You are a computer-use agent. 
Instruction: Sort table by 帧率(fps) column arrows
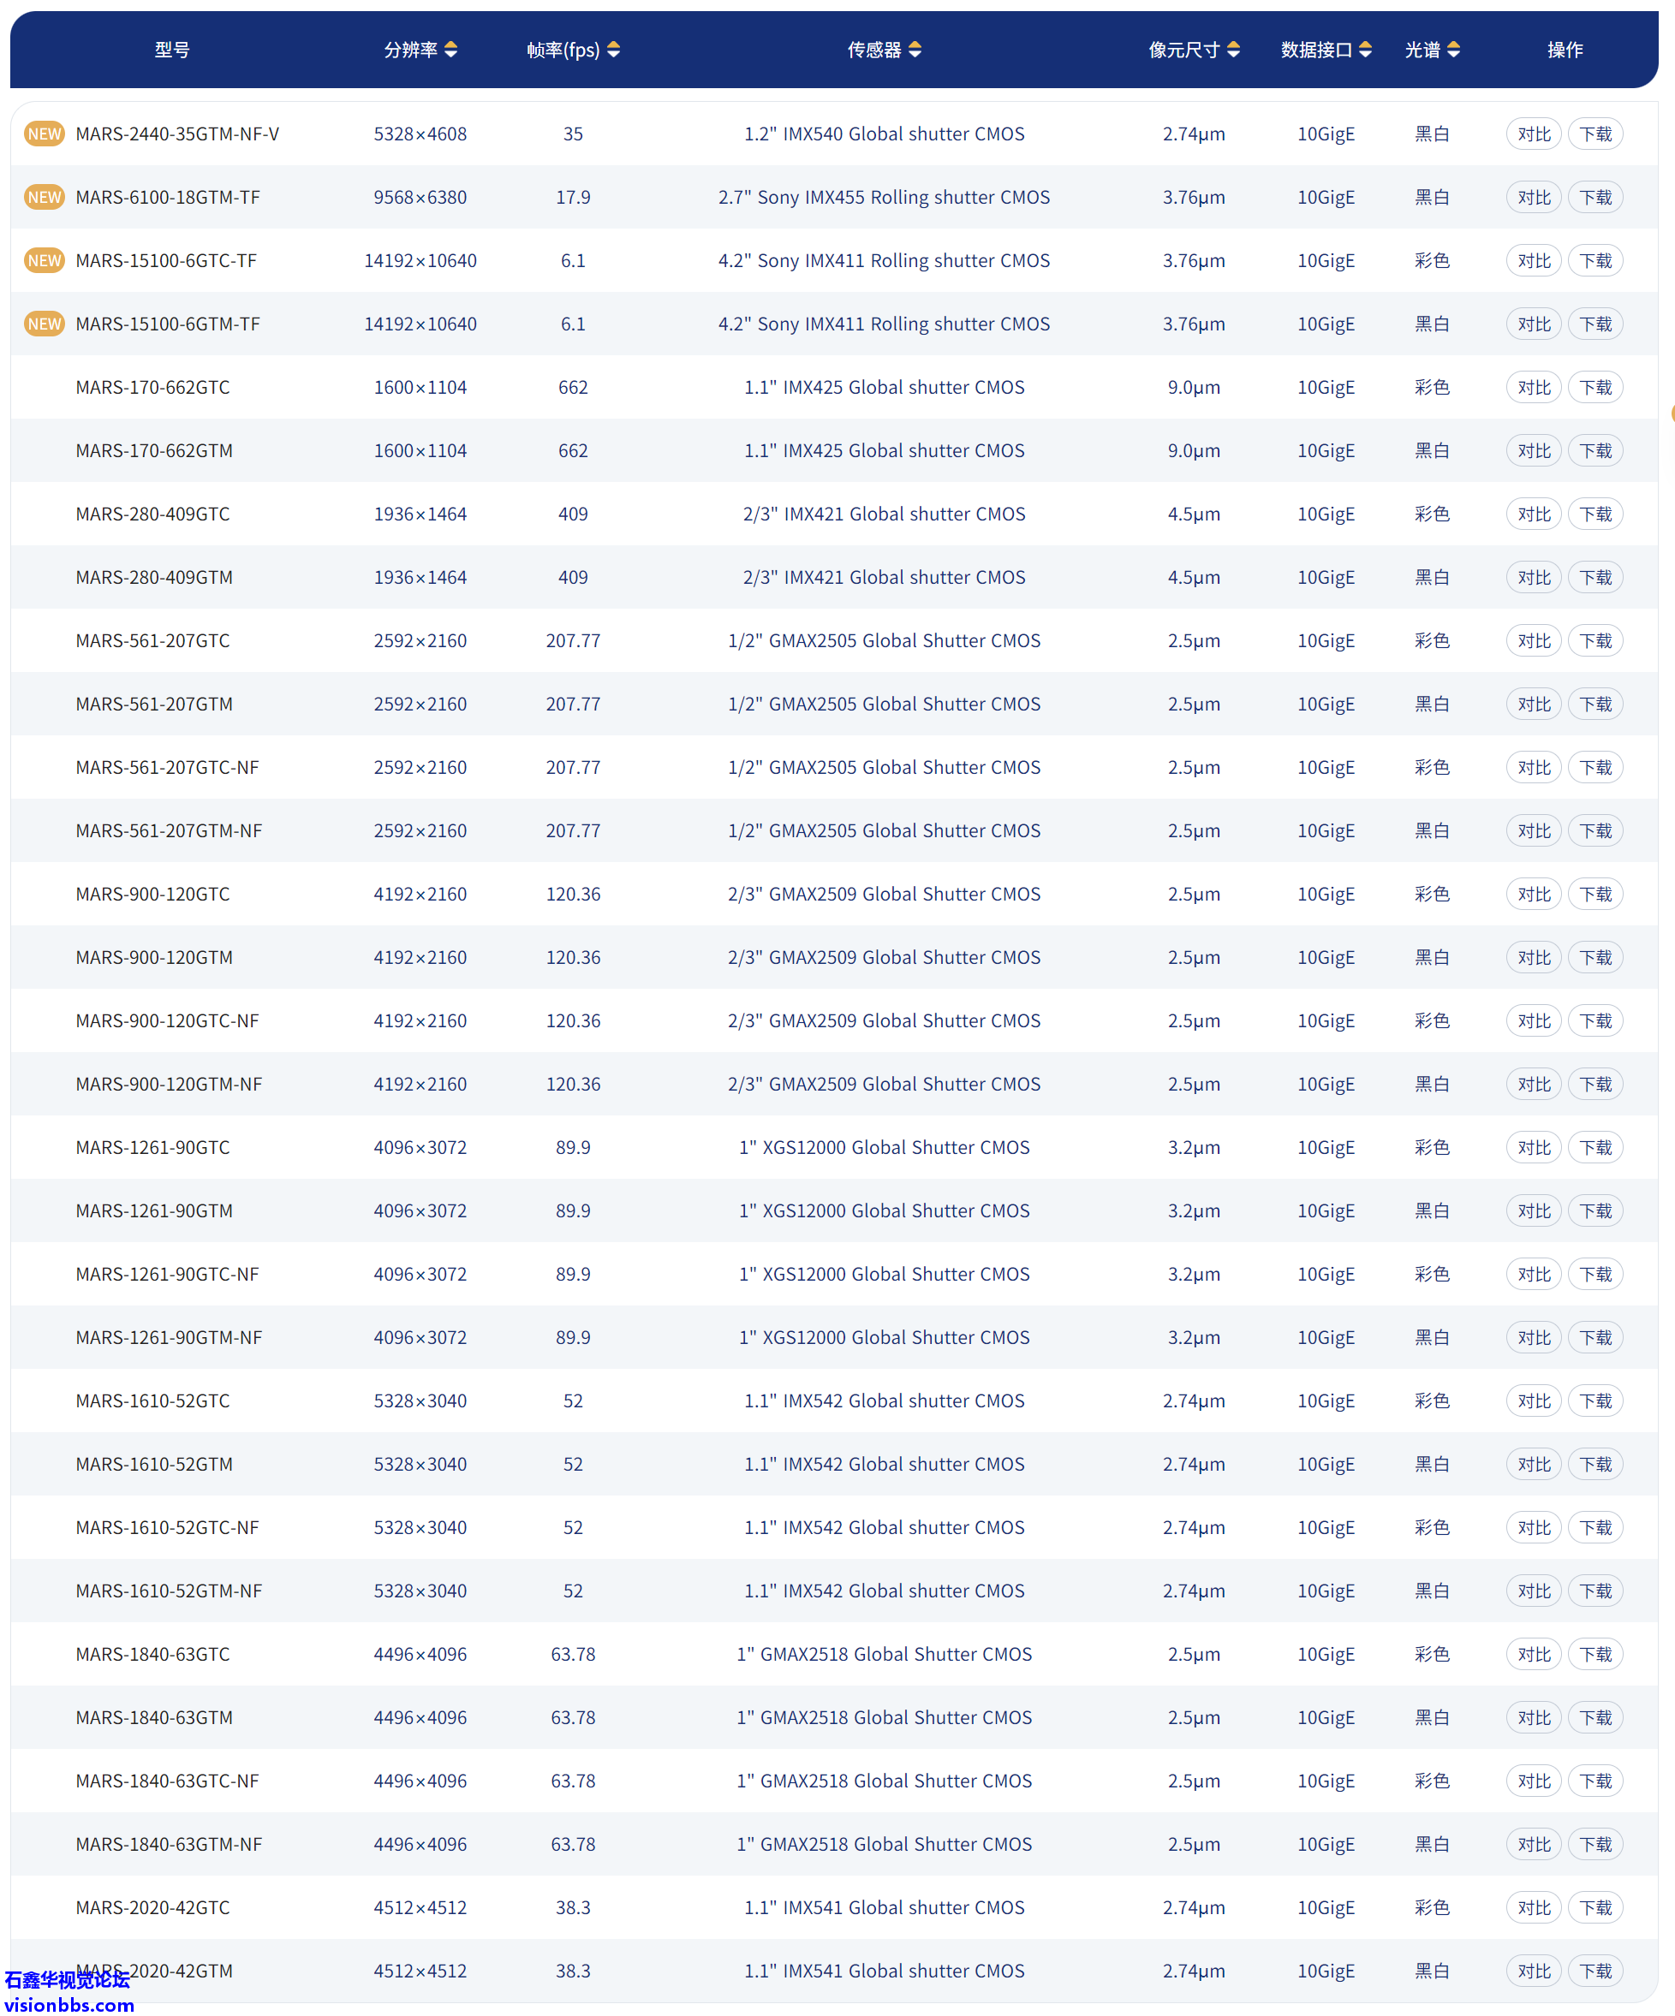[x=614, y=50]
